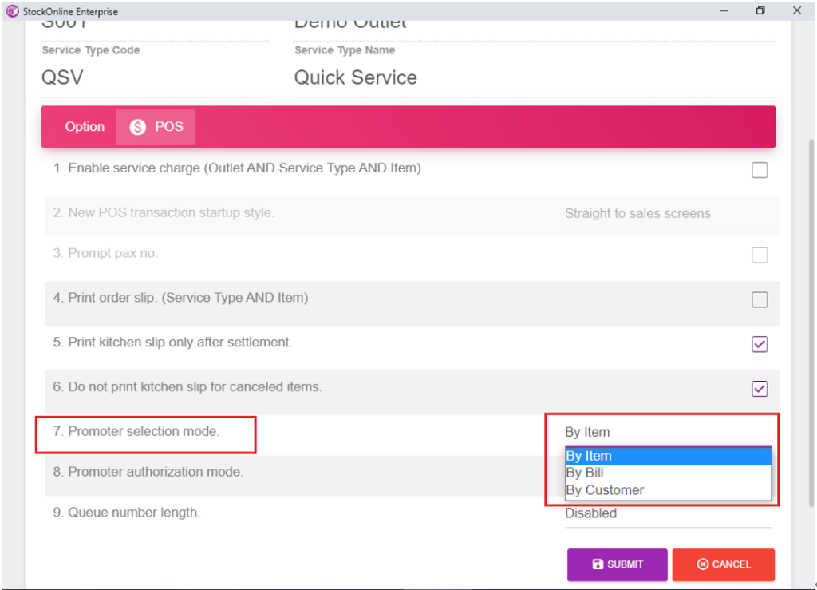Close the StockOnline Enterprise window

click(x=797, y=11)
